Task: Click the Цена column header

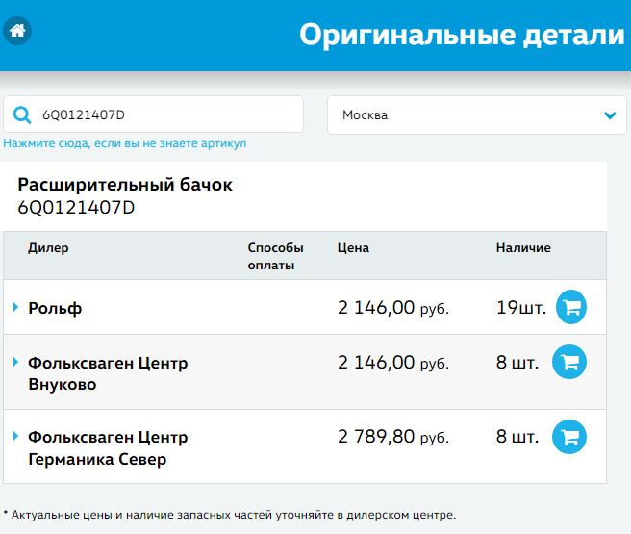Action: [x=353, y=248]
